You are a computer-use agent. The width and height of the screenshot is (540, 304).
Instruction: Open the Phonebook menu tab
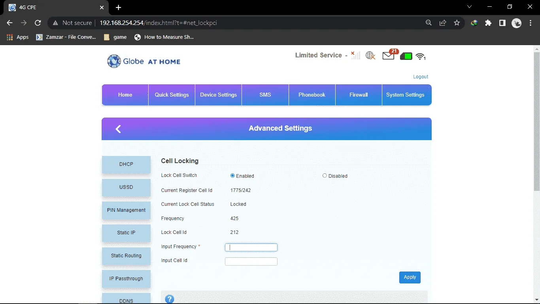point(312,95)
